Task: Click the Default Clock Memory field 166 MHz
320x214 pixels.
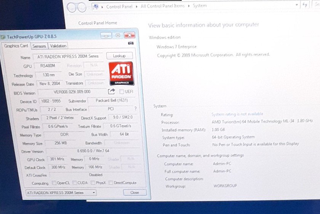Action: point(95,167)
